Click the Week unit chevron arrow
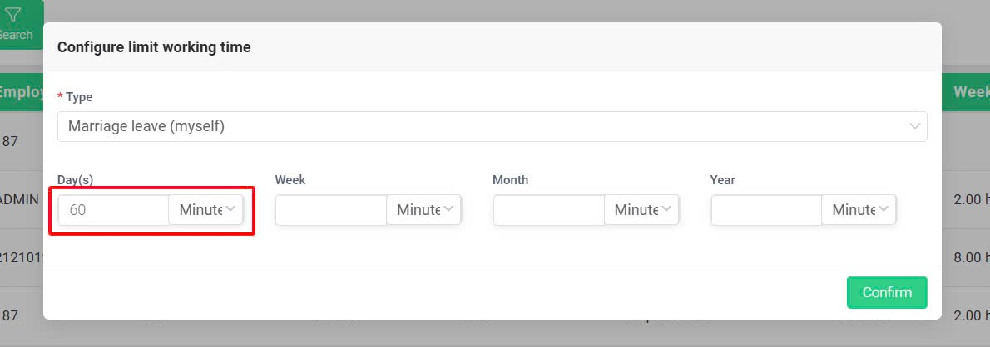The height and width of the screenshot is (347, 990). (448, 209)
